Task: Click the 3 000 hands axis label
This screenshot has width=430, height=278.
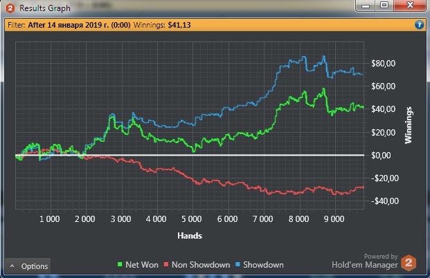Action: pos(120,219)
